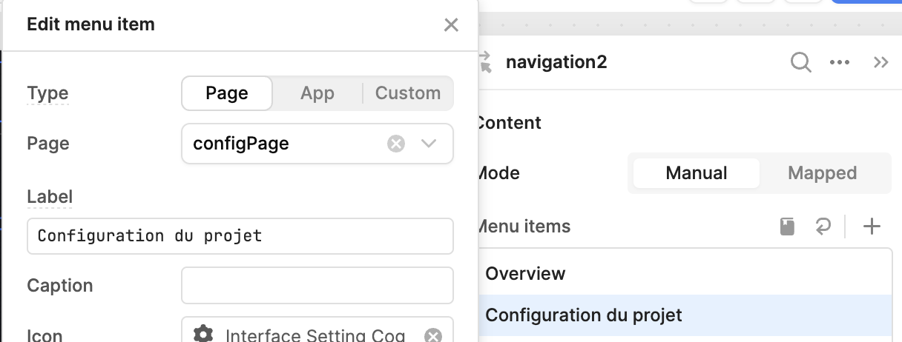Switch menu item type to App
The height and width of the screenshot is (342, 902).
coord(317,93)
